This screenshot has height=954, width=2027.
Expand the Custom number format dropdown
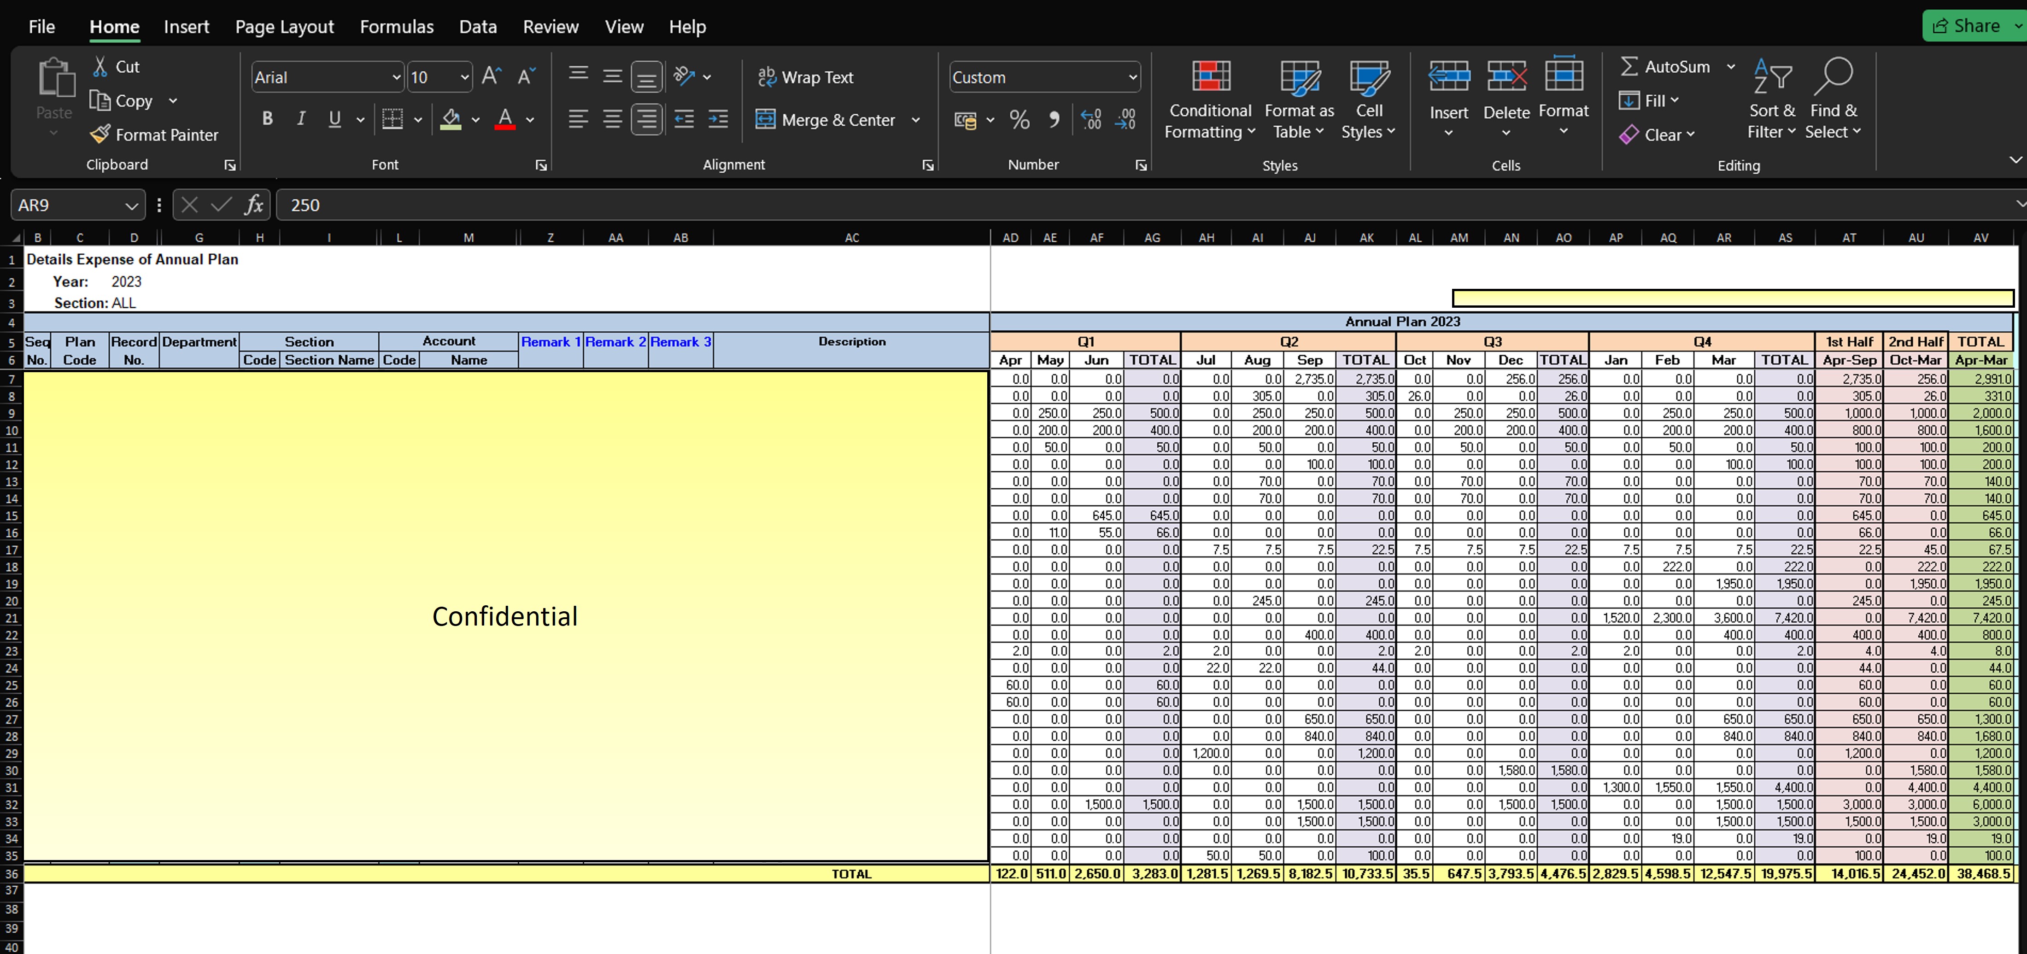tap(1132, 77)
